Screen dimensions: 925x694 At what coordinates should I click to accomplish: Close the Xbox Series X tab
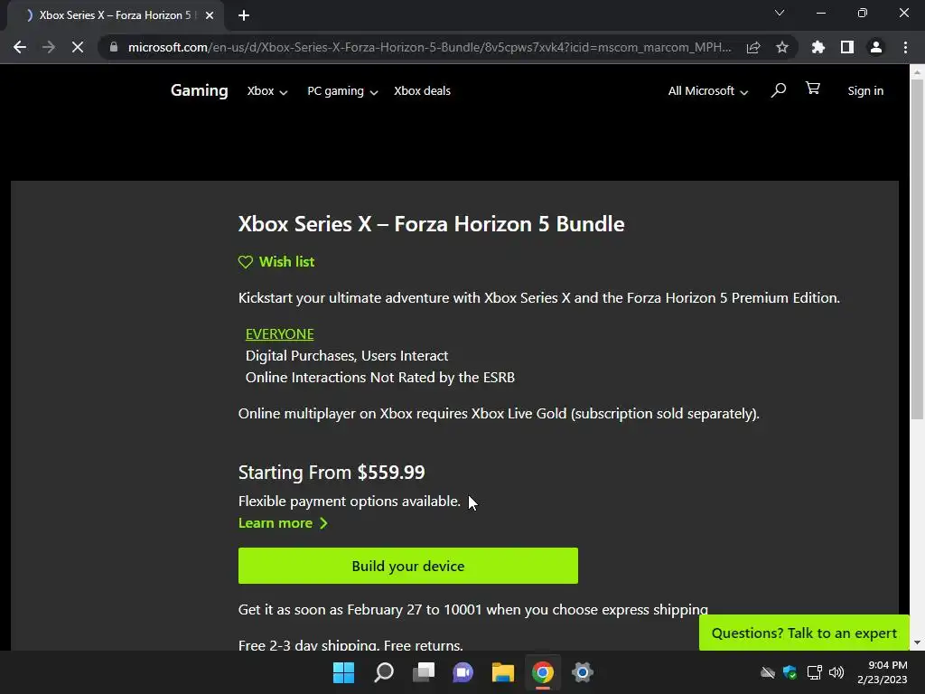[x=210, y=15]
